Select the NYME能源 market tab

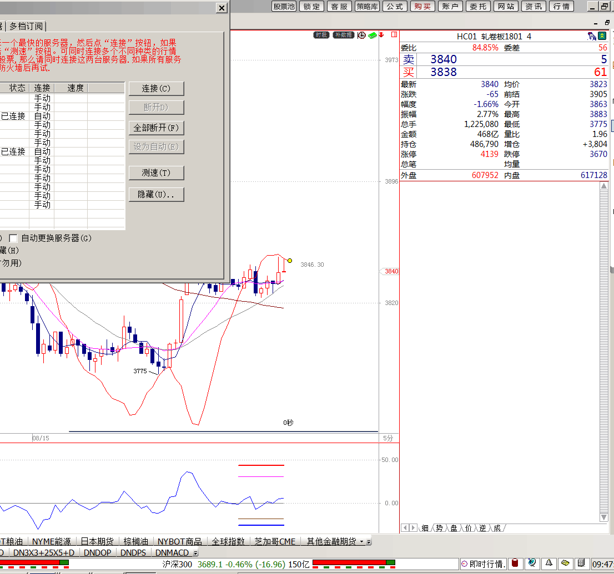click(x=52, y=541)
